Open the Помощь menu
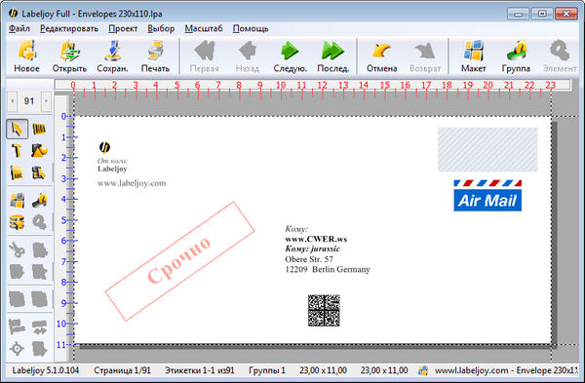Image resolution: width=585 pixels, height=383 pixels. tap(251, 28)
